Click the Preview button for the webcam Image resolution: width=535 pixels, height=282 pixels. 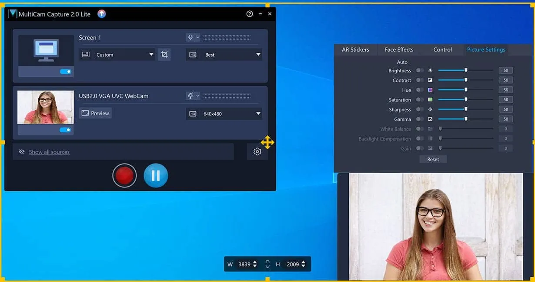pyautogui.click(x=95, y=113)
